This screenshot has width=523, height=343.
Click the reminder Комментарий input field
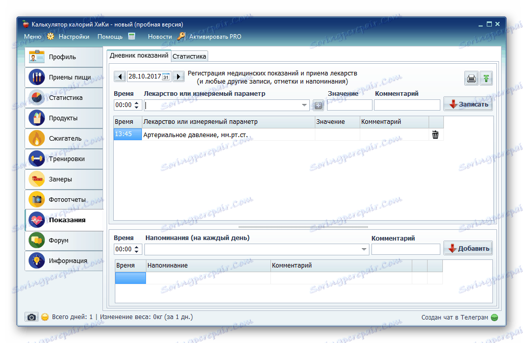406,249
